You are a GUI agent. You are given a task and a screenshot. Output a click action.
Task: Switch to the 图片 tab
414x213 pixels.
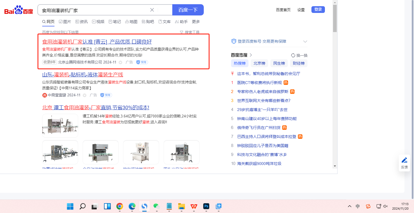pos(65,22)
